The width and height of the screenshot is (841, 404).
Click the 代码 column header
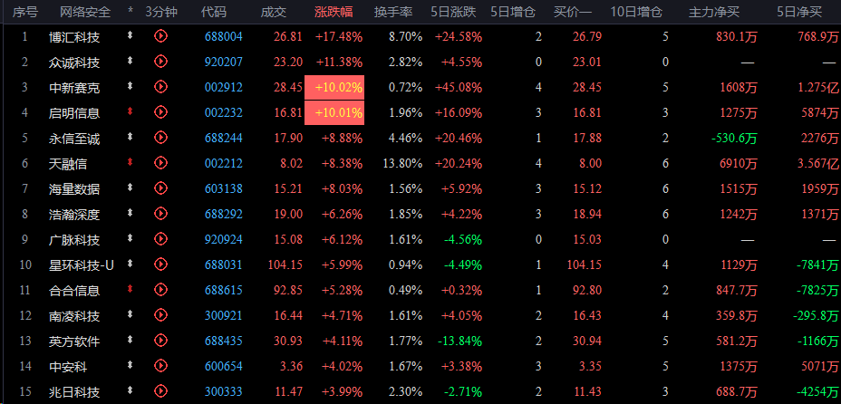(x=214, y=13)
